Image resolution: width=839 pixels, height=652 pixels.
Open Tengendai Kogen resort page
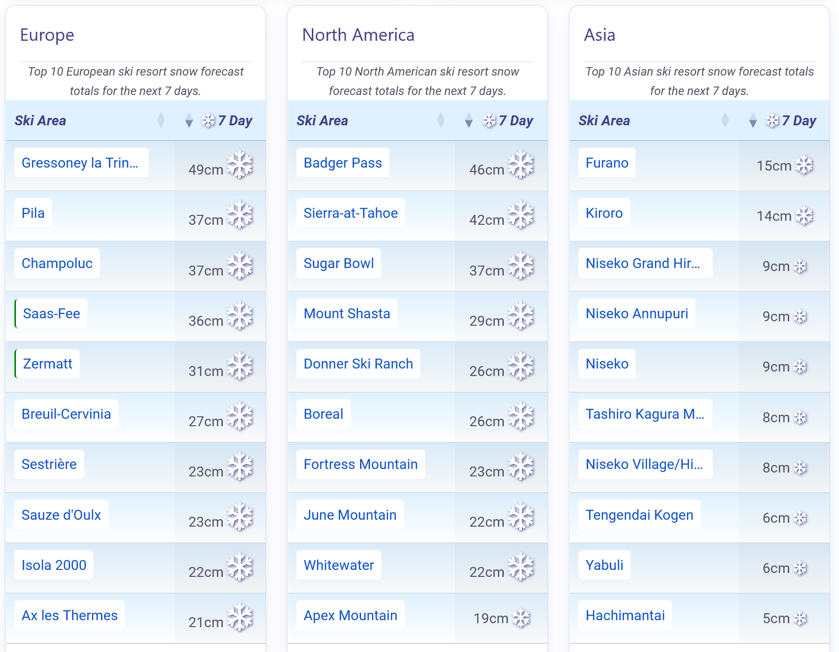click(639, 515)
